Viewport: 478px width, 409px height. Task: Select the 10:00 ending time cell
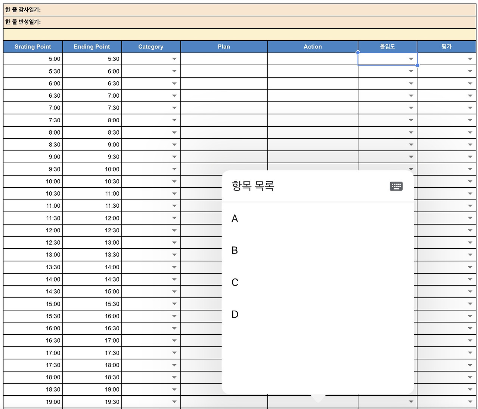click(x=92, y=169)
